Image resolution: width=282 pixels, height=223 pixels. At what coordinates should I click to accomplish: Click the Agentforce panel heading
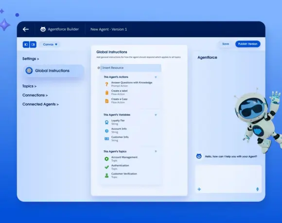click(x=207, y=58)
